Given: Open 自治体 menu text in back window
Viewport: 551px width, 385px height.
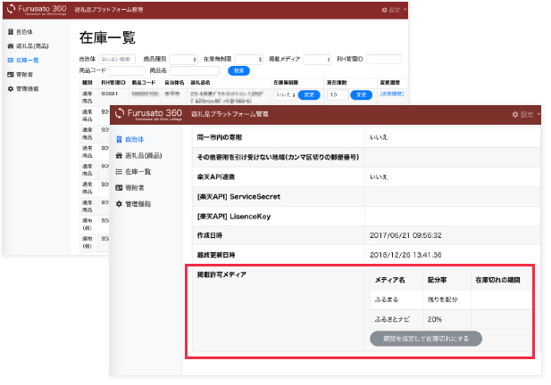Looking at the screenshot, I should pyautogui.click(x=24, y=32).
